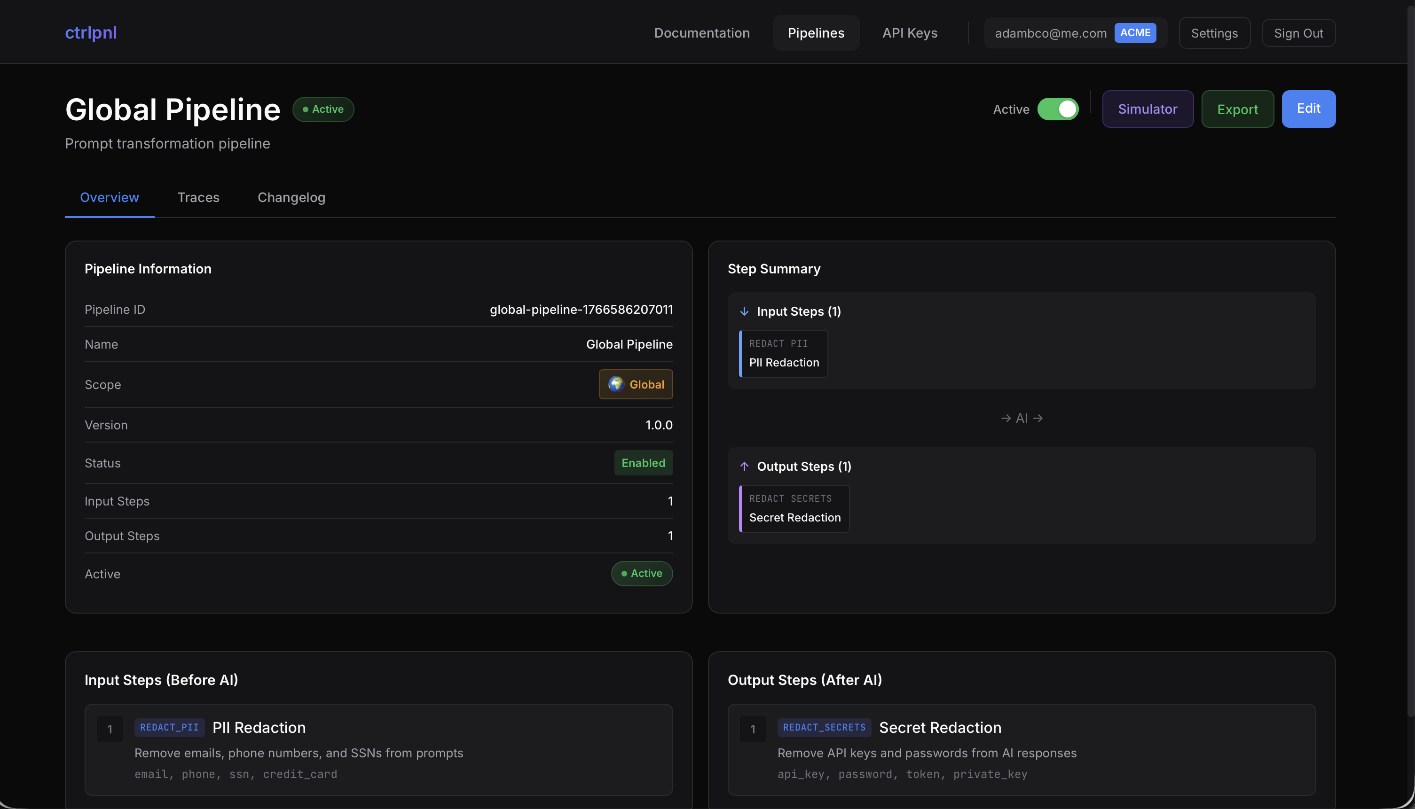Click the REDACT_SECRETS label on Secret Redaction

824,727
